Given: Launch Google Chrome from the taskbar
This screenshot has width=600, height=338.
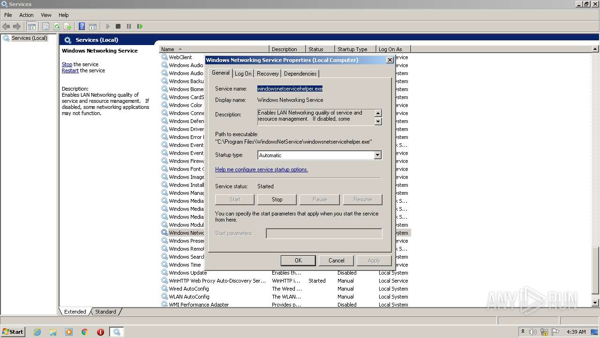Looking at the screenshot, I should pos(85,332).
